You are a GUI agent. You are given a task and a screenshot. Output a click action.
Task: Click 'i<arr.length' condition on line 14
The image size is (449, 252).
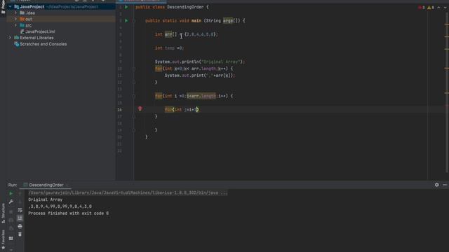(x=201, y=96)
